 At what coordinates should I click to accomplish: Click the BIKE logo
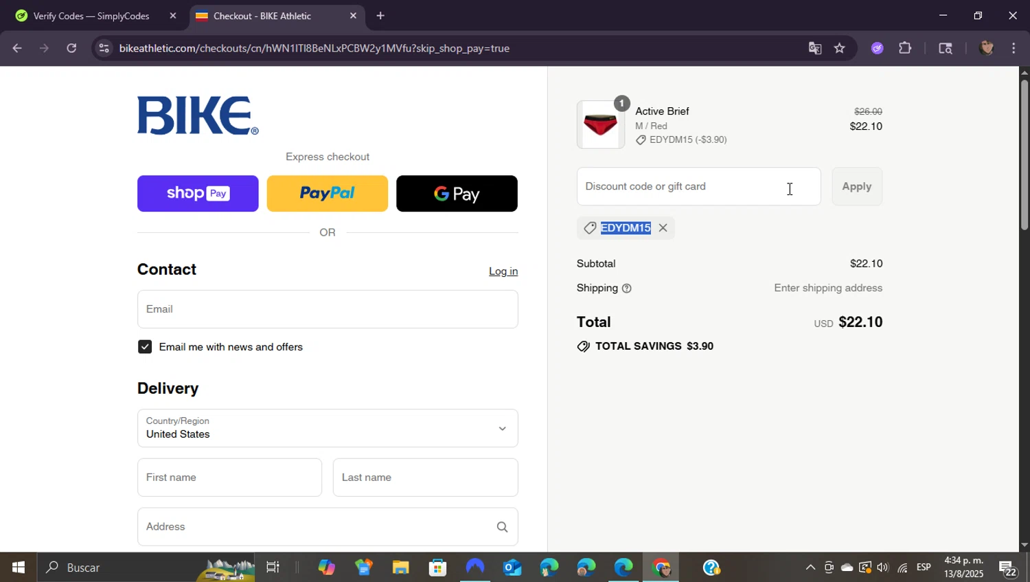point(198,115)
